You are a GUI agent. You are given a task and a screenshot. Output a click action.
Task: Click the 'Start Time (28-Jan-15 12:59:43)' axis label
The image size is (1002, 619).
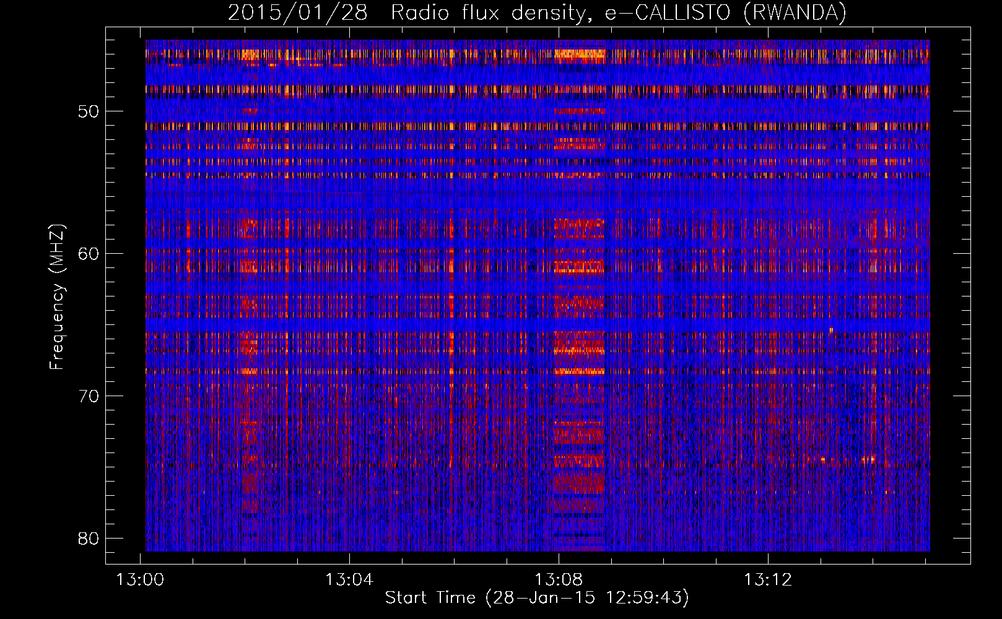[537, 598]
